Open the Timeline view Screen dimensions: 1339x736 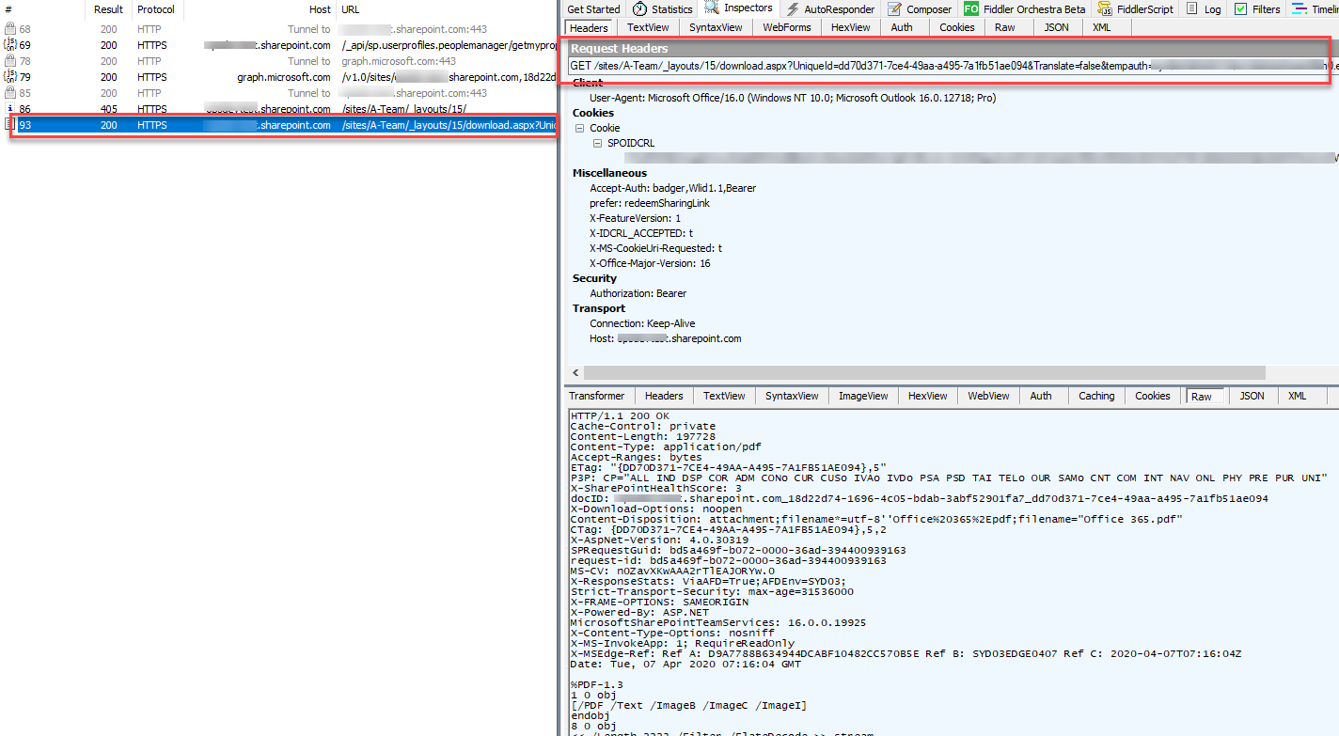point(1320,8)
